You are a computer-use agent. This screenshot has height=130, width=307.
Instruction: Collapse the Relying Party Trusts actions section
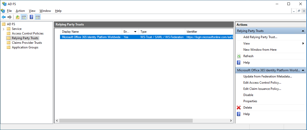pyautogui.click(x=303, y=31)
